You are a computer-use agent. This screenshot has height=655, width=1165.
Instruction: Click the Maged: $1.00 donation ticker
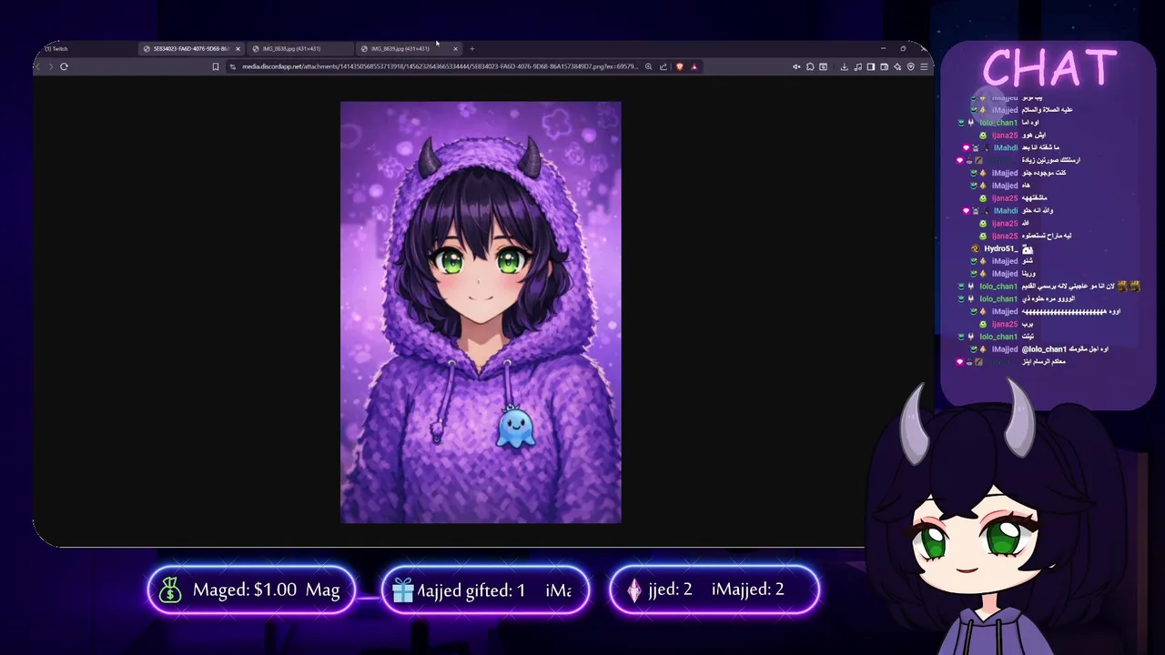pos(251,589)
